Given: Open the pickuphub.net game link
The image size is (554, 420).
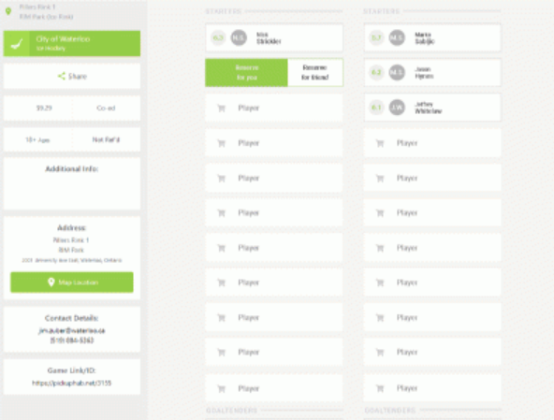Looking at the screenshot, I should tap(72, 383).
